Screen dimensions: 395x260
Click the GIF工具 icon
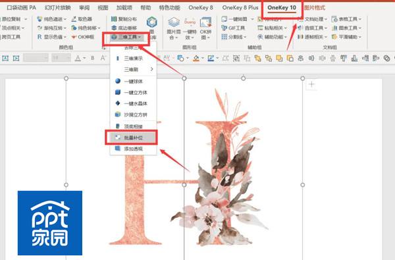click(224, 28)
